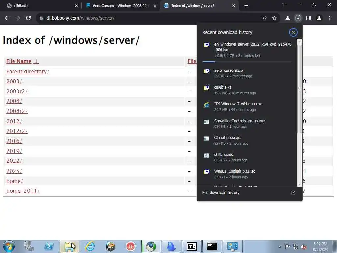Click the muted volume tray icon
Viewport: 337px width, 253px height.
(304, 247)
